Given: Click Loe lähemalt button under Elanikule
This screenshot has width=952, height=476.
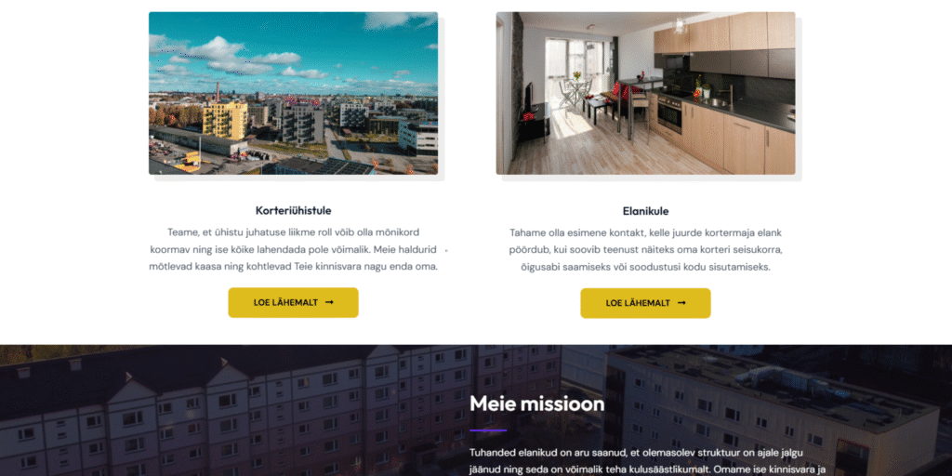Looking at the screenshot, I should 645,303.
